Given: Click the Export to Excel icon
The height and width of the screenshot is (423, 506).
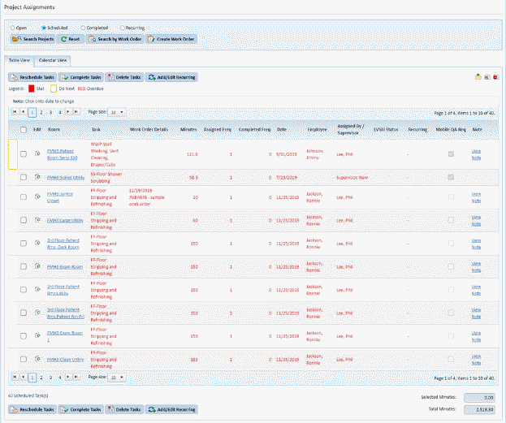Looking at the screenshot, I should pos(487,77).
